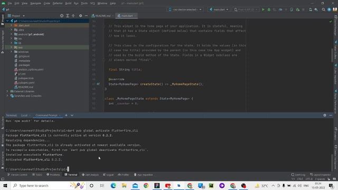Open the Project view type dropdown

(16, 16)
